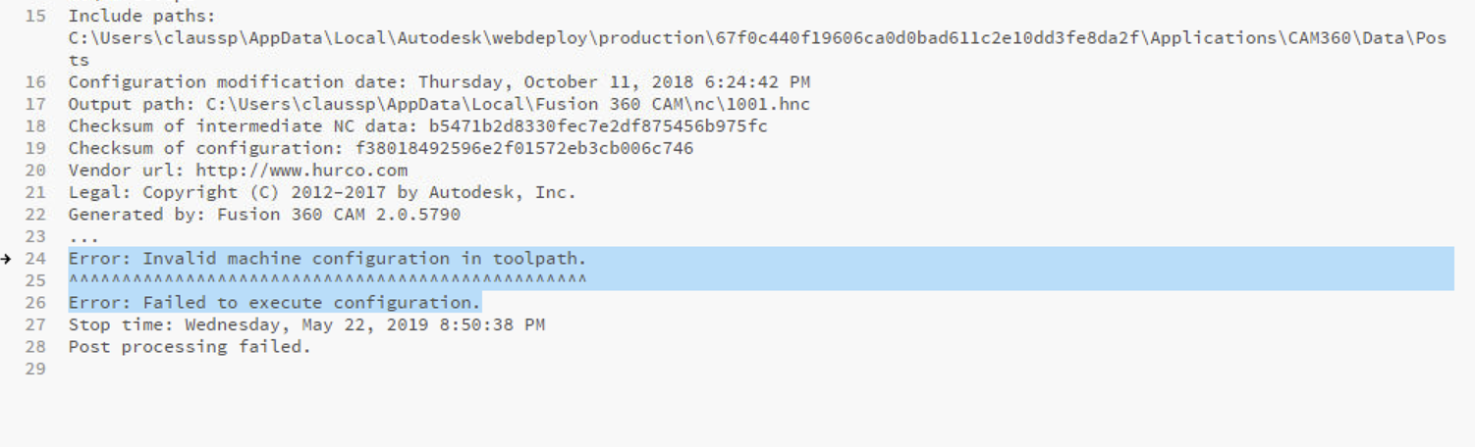Click the "Invalid machine configuration in toolpath" error line
Screen dimensions: 1475x447
pos(327,259)
